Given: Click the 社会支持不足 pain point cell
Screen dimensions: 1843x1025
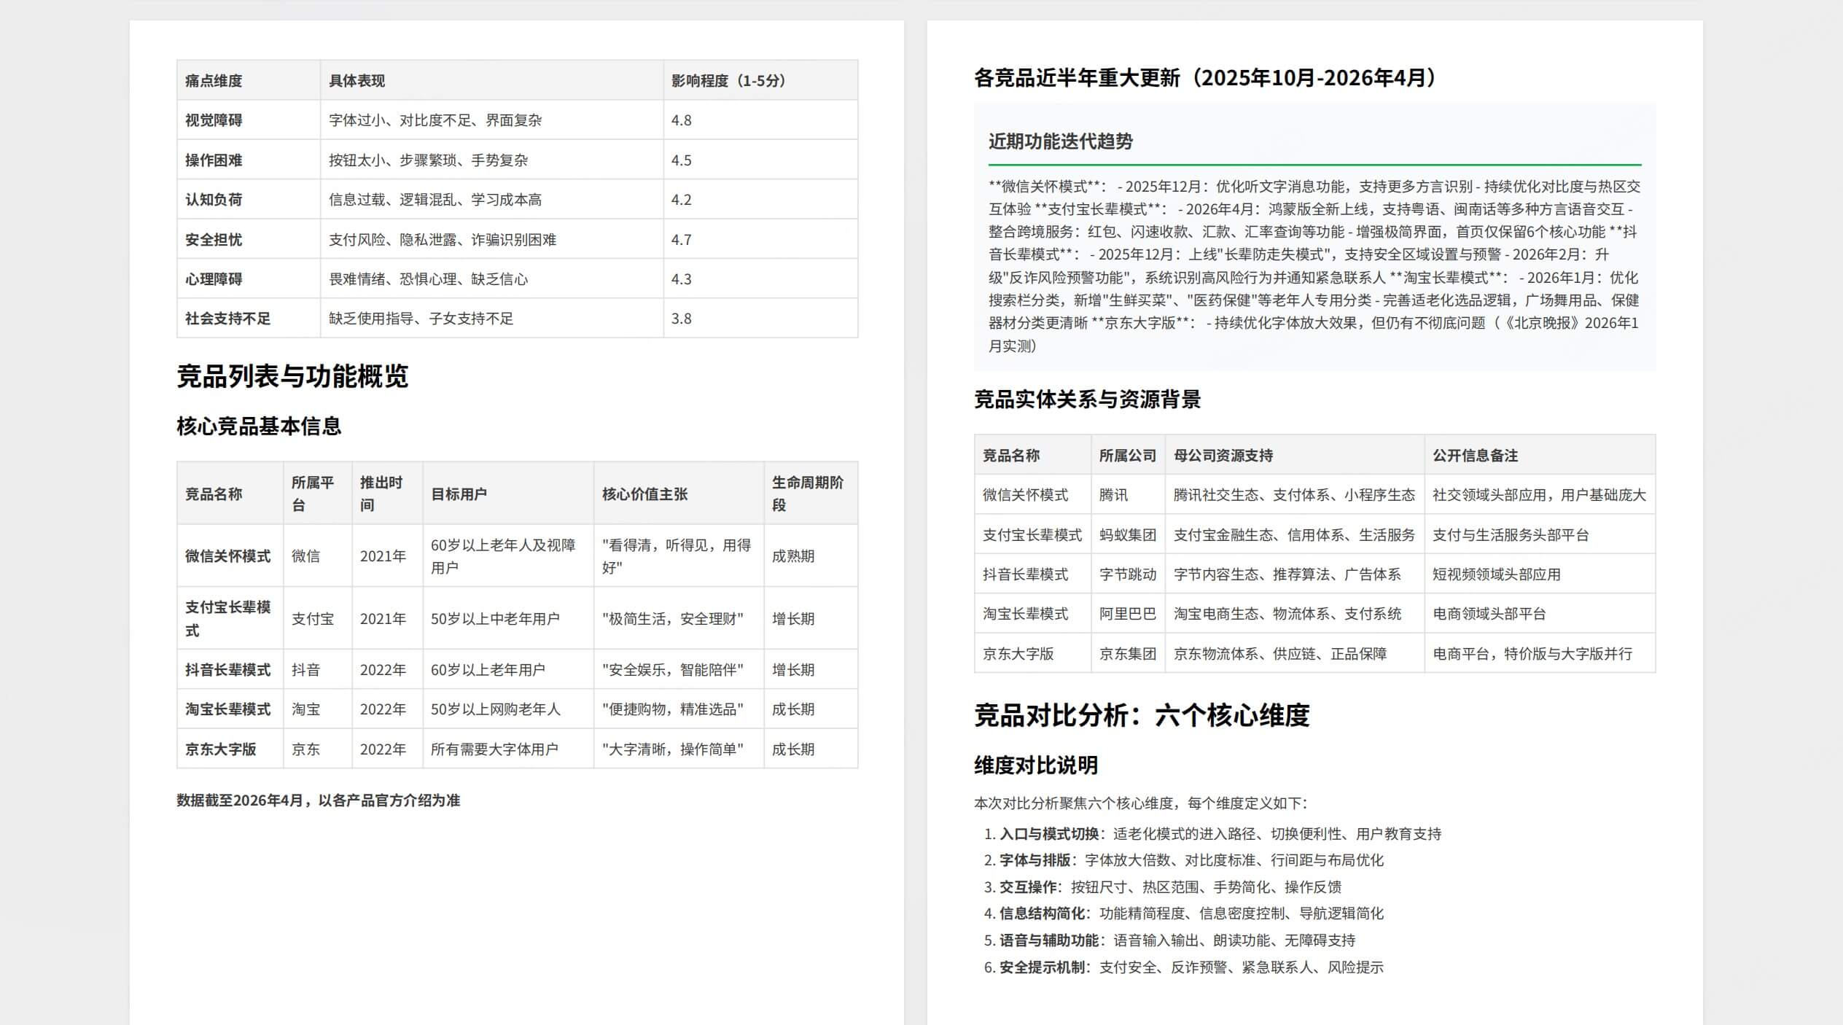Looking at the screenshot, I should (x=227, y=319).
